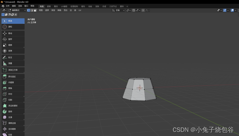Select the Add Cube (添加立方体) tool

[x=13, y=70]
